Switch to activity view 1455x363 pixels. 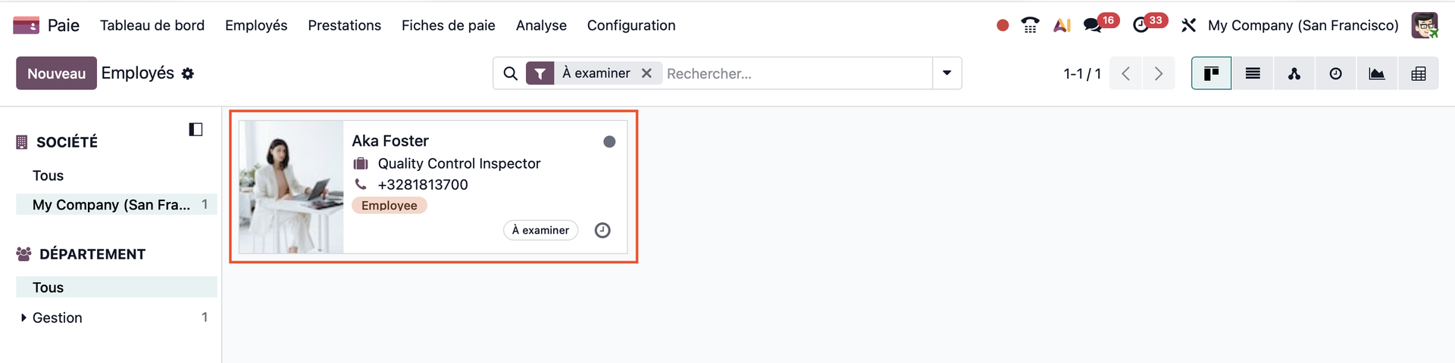point(1335,73)
